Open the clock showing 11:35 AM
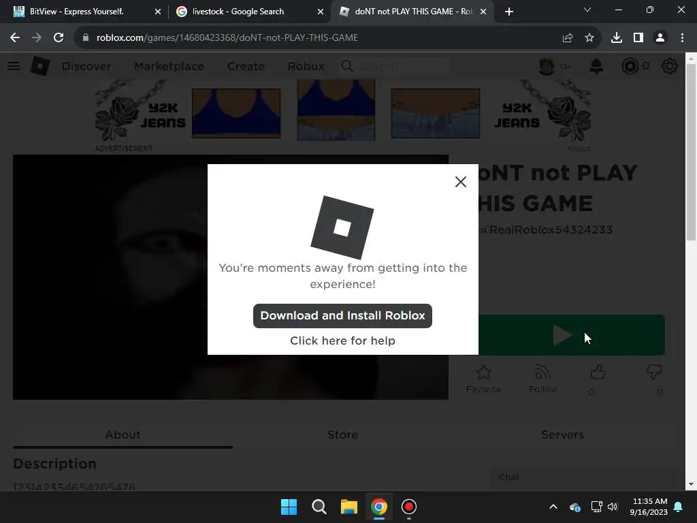The width and height of the screenshot is (697, 523). click(649, 507)
